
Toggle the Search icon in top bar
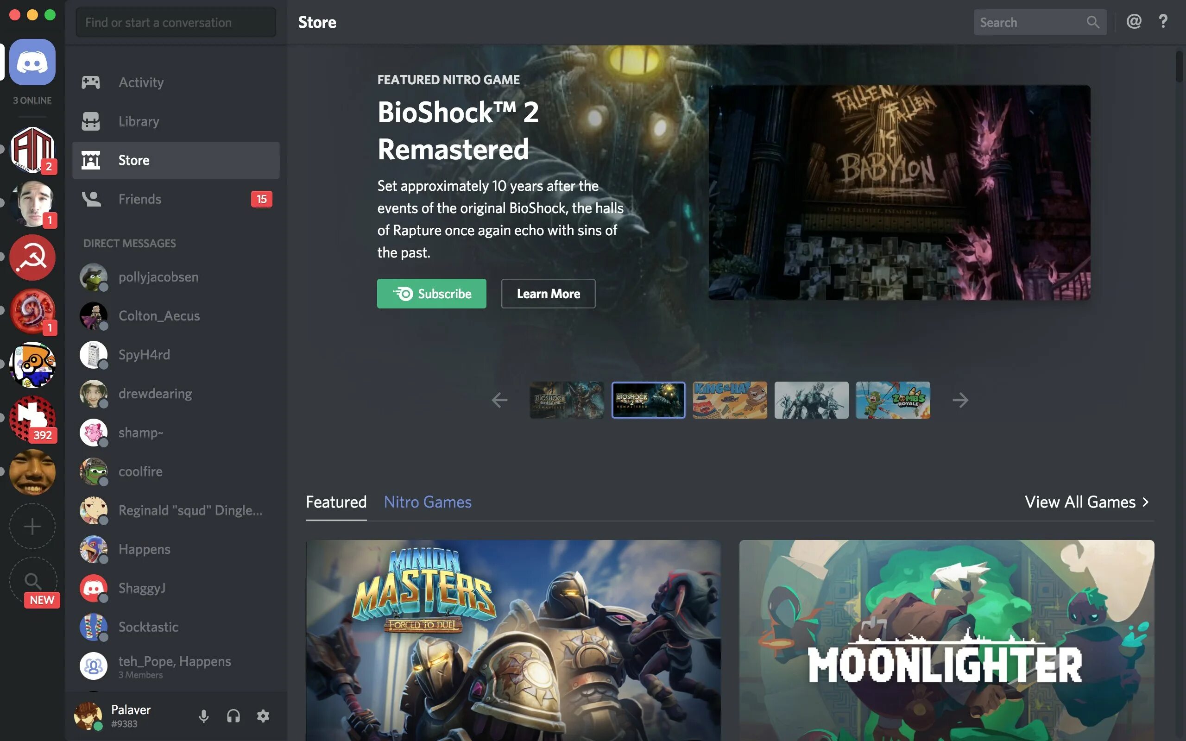(1093, 21)
